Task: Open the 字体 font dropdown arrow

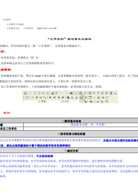Action: [x=63, y=102]
